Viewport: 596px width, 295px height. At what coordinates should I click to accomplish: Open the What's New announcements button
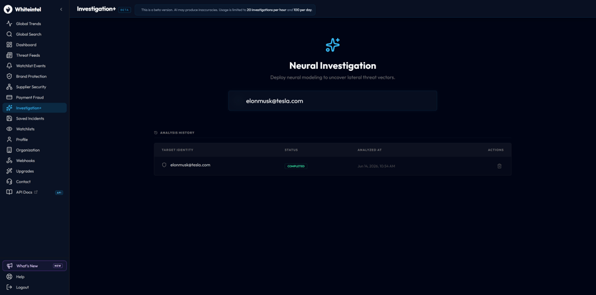(x=34, y=266)
